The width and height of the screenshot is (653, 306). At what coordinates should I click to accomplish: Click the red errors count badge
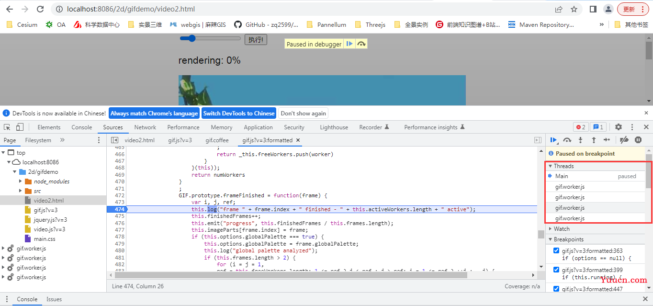[581, 127]
